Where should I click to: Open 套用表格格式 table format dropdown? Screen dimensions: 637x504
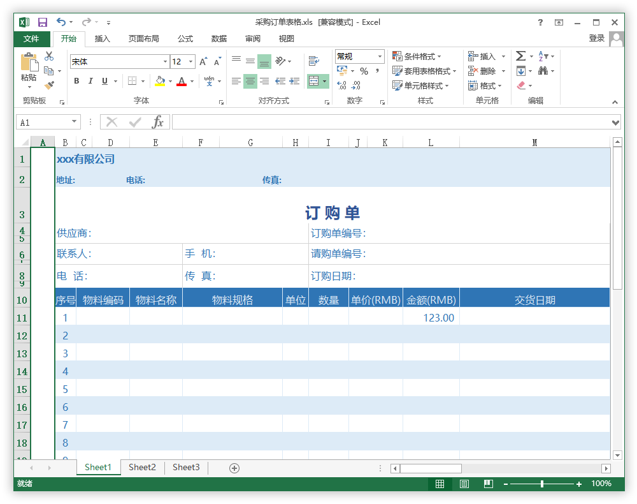[x=424, y=71]
